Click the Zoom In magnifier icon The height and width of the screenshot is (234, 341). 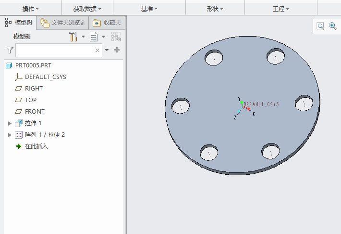pyautogui.click(x=333, y=26)
